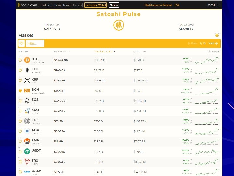This screenshot has height=176, width=234.
Task: Sort by Volume column header
Action: tap(139, 51)
